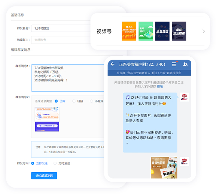Select the 图片 message type radio
The image size is (216, 194).
56,101
